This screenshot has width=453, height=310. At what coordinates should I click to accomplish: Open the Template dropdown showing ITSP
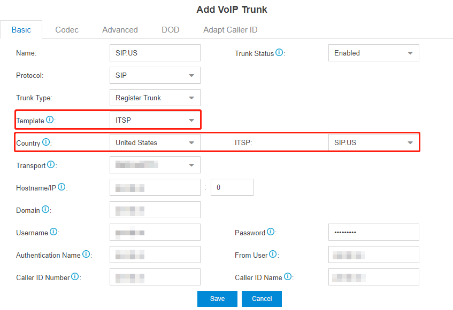[x=155, y=120]
